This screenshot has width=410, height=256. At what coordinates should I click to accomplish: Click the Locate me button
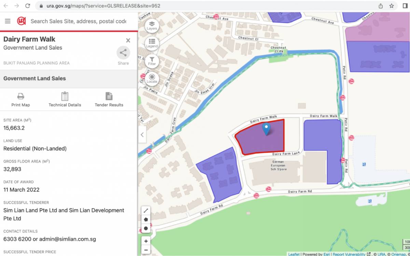152,79
